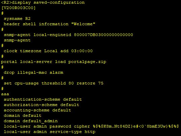181x136 pixels.
Task: Click the domain default line
Action: [x=23, y=115]
